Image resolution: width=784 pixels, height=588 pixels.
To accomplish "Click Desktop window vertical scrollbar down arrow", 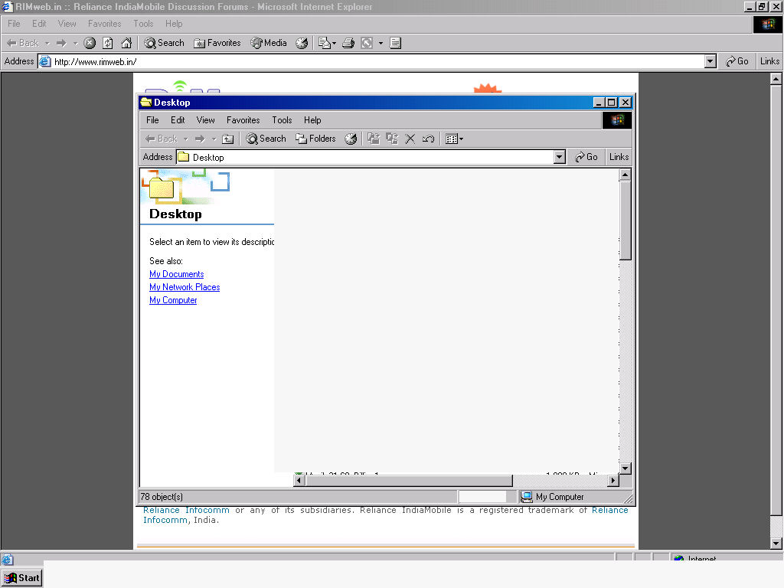I will click(x=625, y=469).
